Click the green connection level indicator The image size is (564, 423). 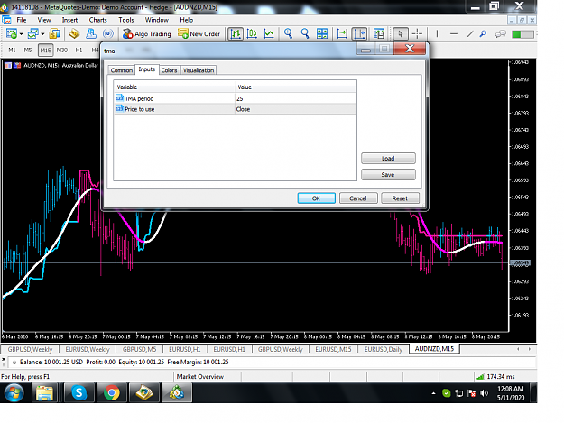(522, 34)
